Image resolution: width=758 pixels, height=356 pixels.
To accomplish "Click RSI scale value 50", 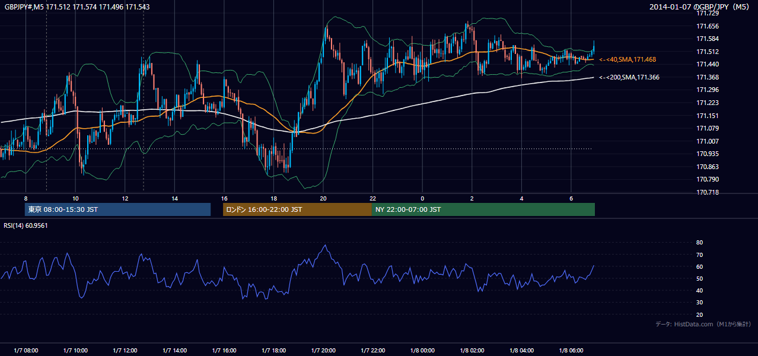I will [699, 278].
